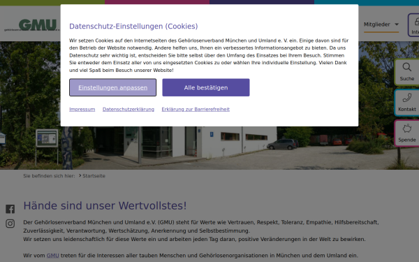Image resolution: width=419 pixels, height=262 pixels.
Task: Click the GMU abbreviation link in the paragraph
Action: [52, 256]
